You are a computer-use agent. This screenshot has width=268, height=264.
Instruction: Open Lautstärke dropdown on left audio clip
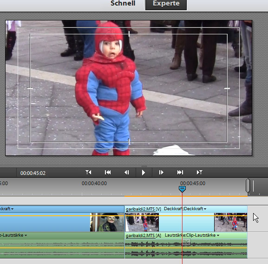tap(26, 235)
